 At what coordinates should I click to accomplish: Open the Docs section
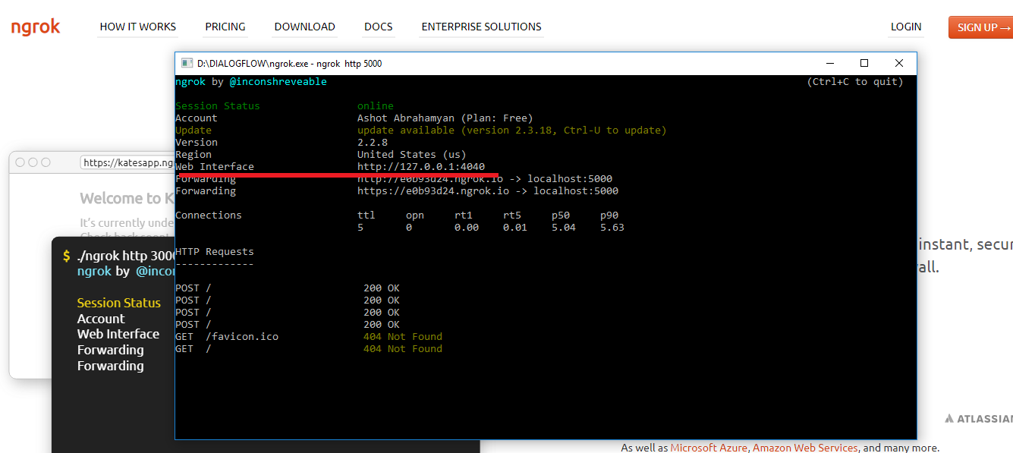(378, 27)
